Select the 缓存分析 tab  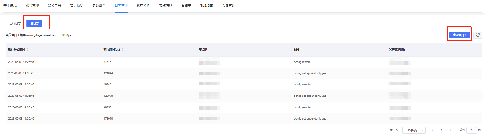point(143,5)
